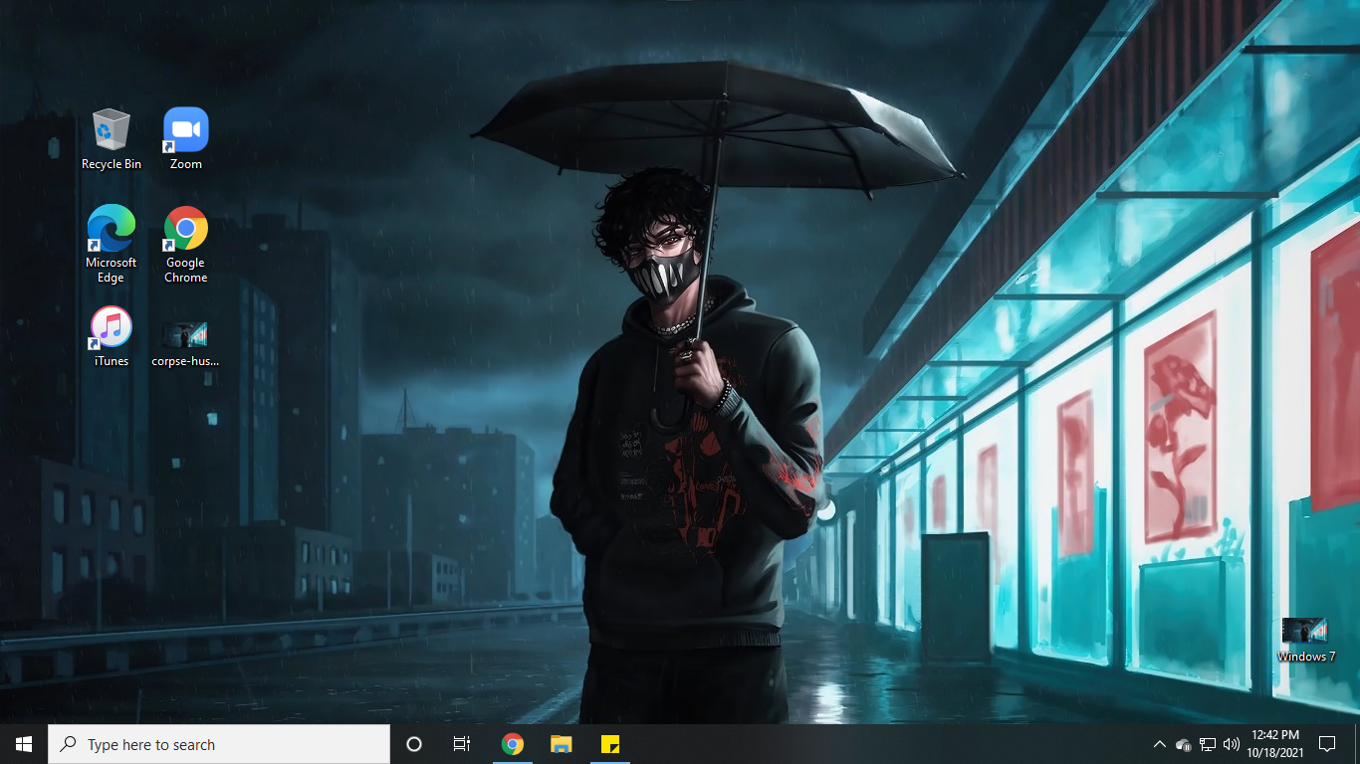Open Task View on the taskbar

(462, 744)
